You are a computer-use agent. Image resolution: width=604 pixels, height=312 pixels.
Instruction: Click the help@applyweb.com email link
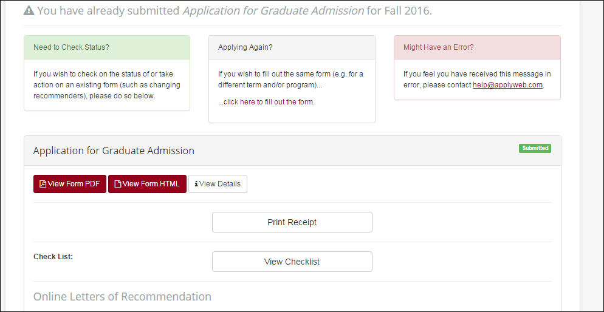[x=507, y=85]
